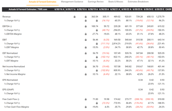Click info icon next to Revenue % Change YoY
This screenshot has width=172, height=111.
click(x=19, y=20)
